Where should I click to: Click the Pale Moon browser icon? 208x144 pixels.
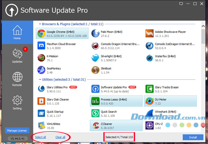(95, 34)
